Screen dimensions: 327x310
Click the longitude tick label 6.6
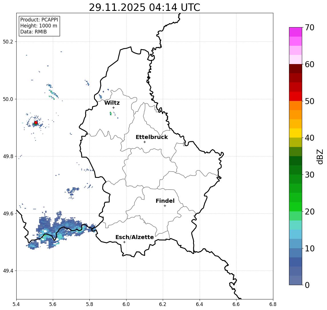pyautogui.click(x=236, y=304)
